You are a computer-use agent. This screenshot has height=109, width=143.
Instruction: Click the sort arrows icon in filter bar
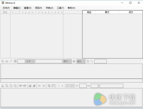pyautogui.click(x=3, y=61)
